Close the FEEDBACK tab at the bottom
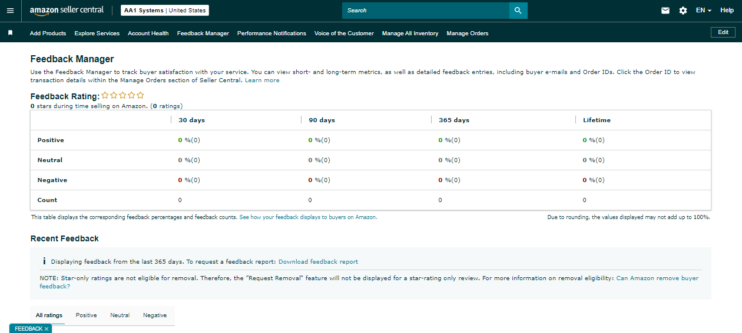 coord(47,329)
